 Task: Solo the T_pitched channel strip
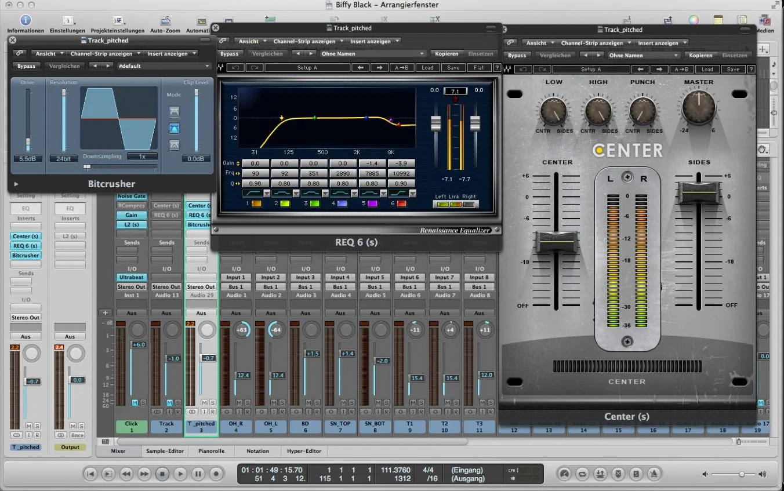(212, 402)
